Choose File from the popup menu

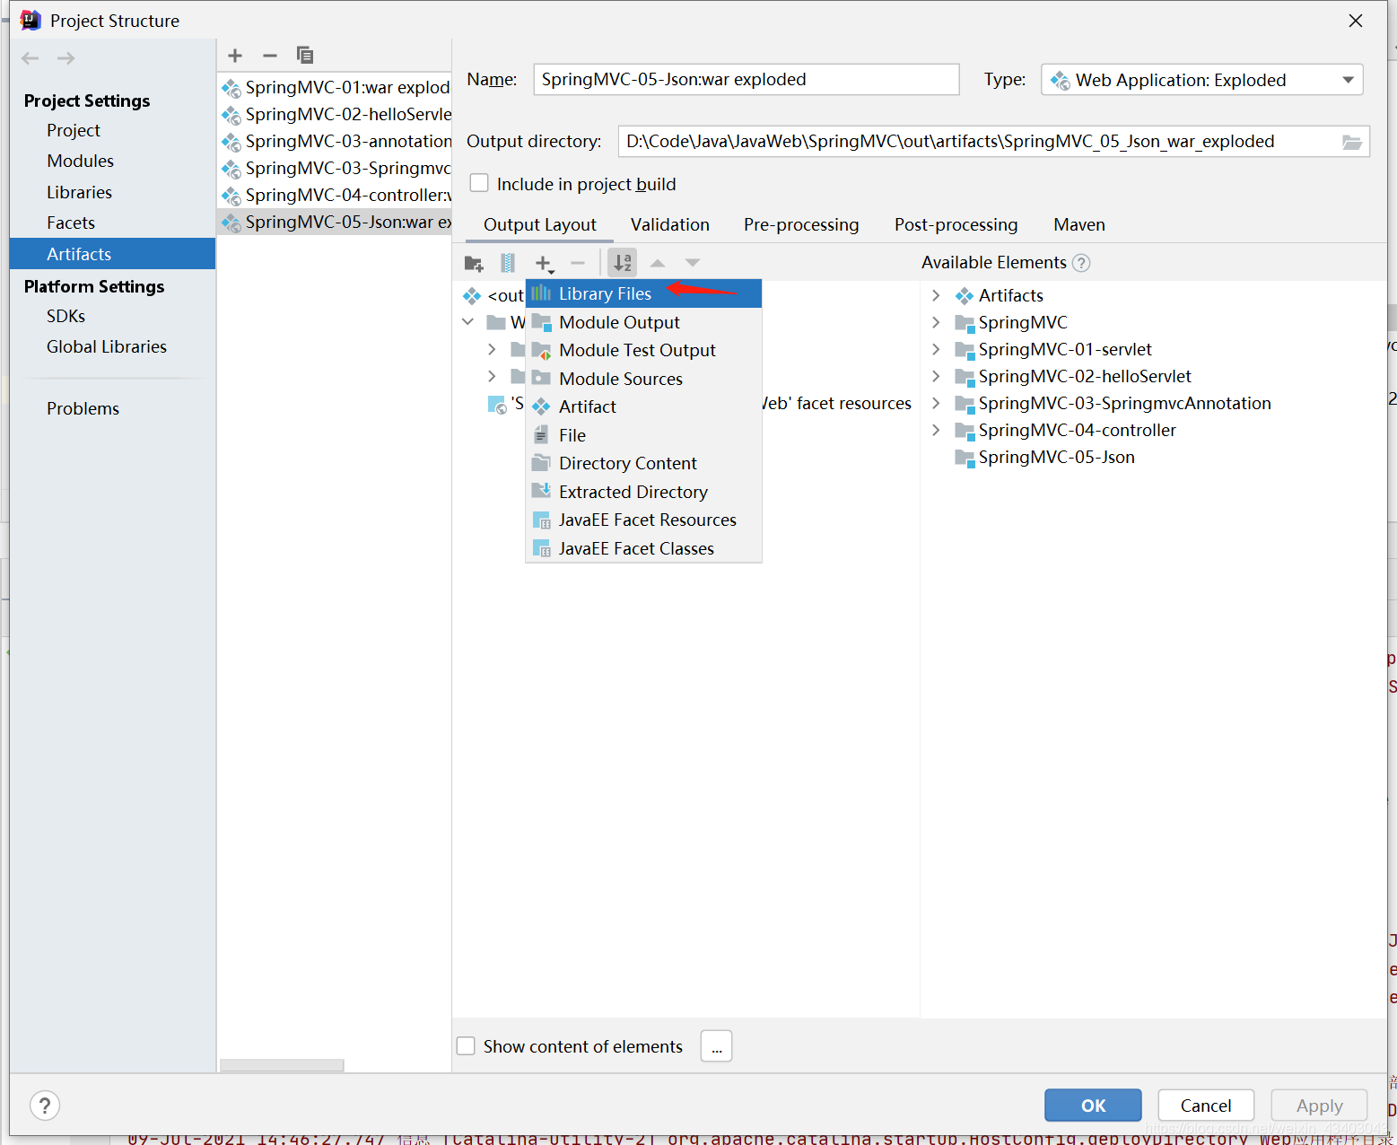643,435
